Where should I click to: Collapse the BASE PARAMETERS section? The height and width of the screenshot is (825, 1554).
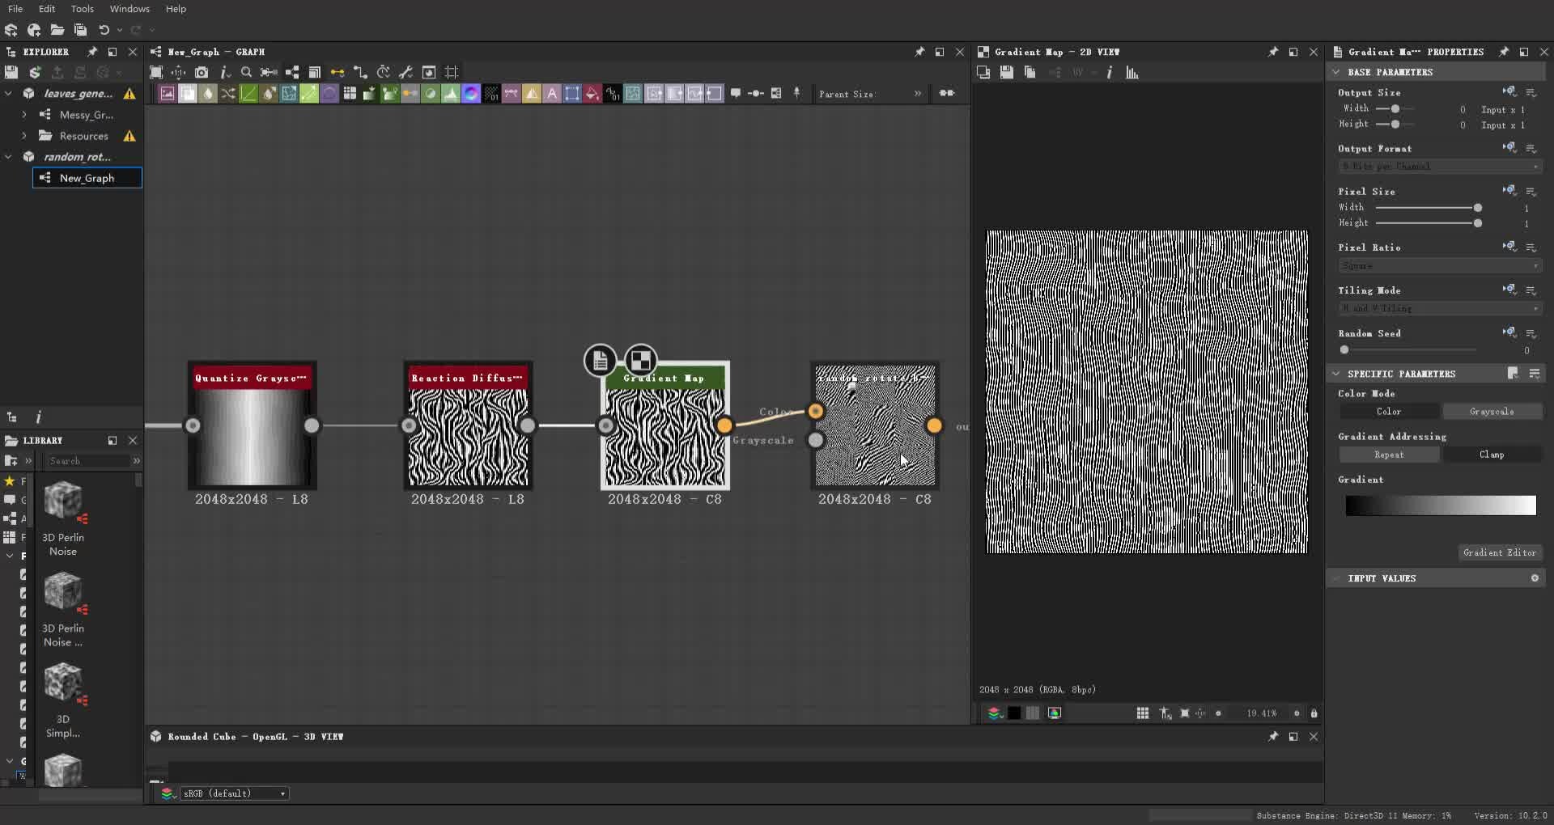pyautogui.click(x=1335, y=71)
